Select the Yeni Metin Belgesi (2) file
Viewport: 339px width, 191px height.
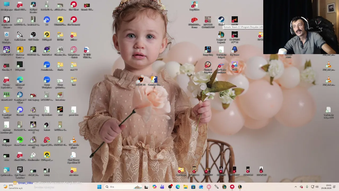[328, 113]
